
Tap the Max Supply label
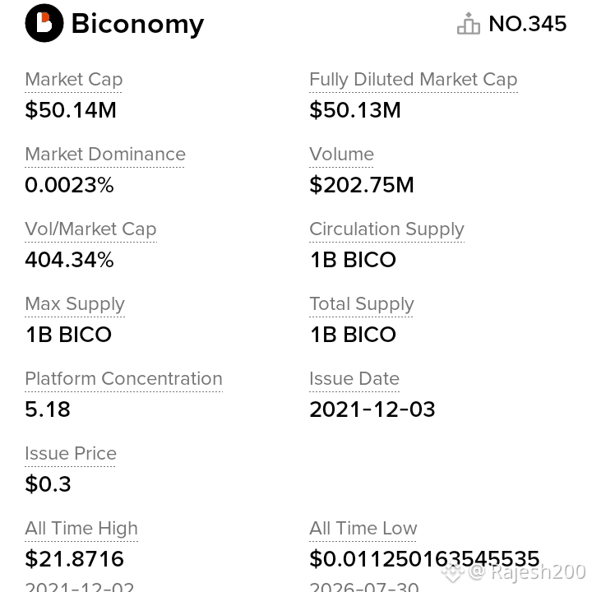click(x=75, y=304)
